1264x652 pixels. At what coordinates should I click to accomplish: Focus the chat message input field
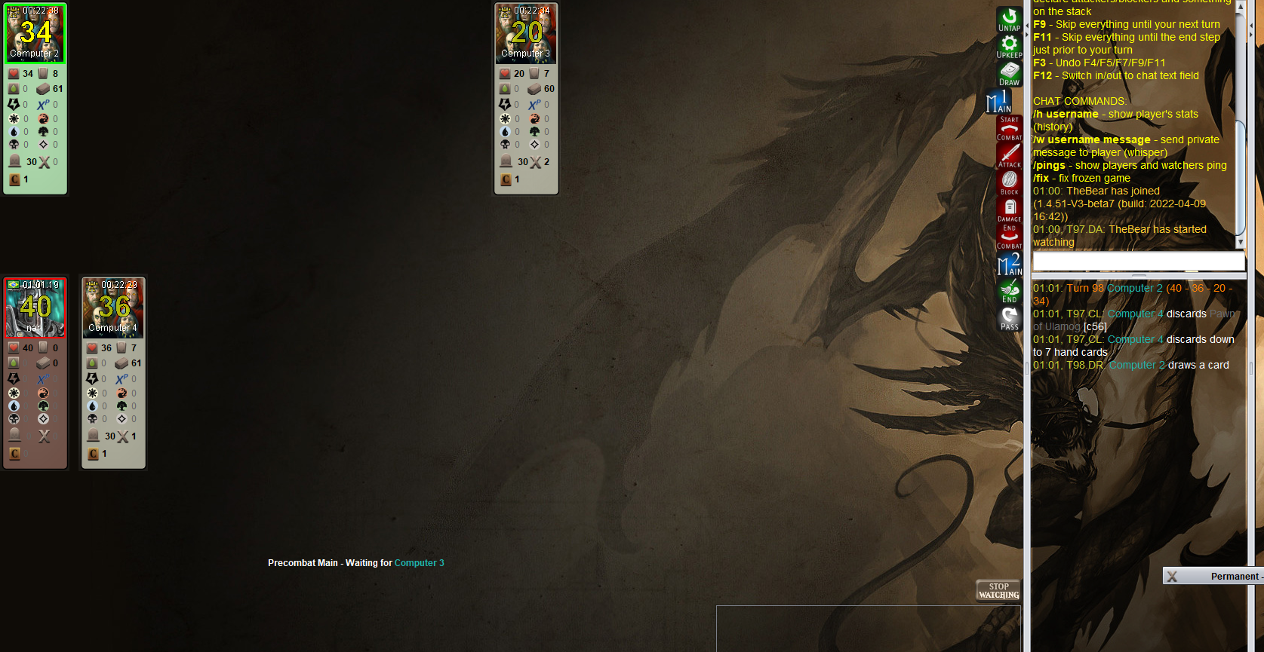click(x=1138, y=261)
